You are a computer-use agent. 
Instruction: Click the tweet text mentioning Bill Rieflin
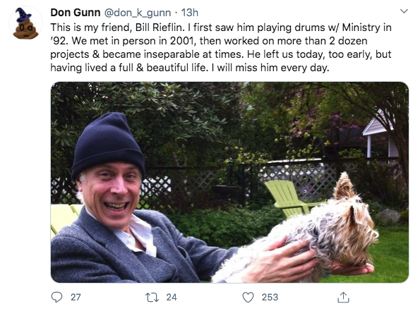pos(221,47)
